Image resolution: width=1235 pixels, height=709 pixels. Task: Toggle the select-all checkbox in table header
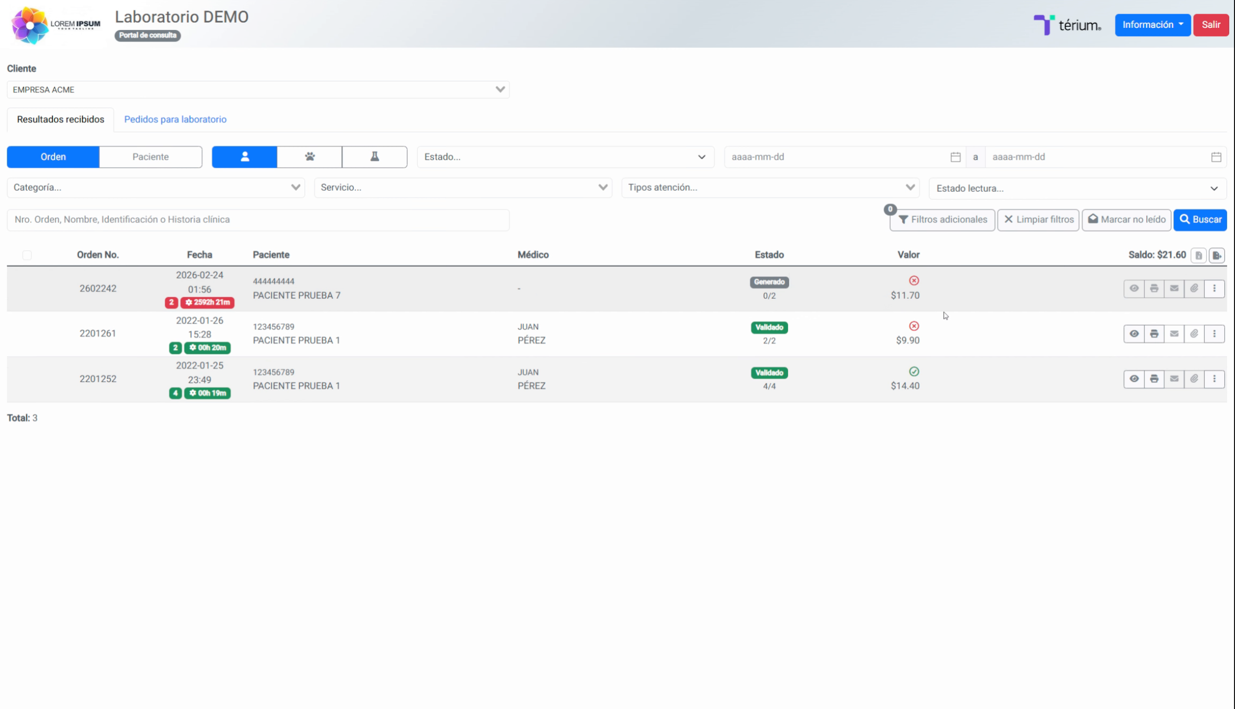[27, 255]
